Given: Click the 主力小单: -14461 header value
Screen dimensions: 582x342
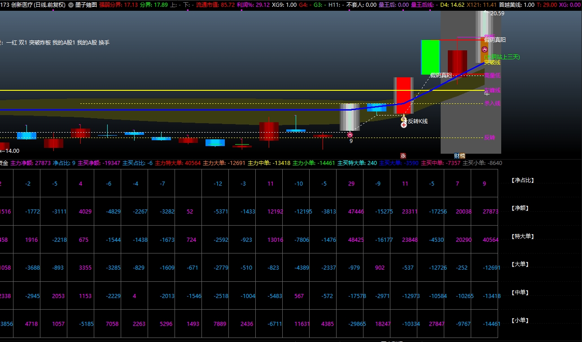Looking at the screenshot, I should point(314,163).
